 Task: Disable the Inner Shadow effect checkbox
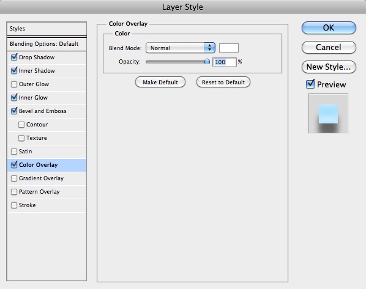coord(14,71)
